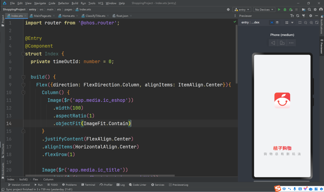Click the editor horizontal scrollbar
The height and width of the screenshot is (192, 324).
(x=99, y=176)
